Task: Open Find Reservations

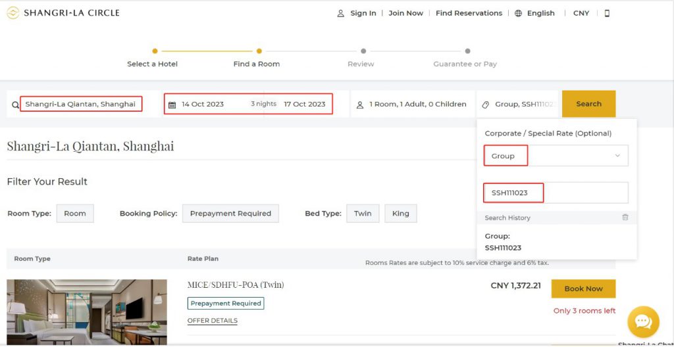Action: click(469, 13)
